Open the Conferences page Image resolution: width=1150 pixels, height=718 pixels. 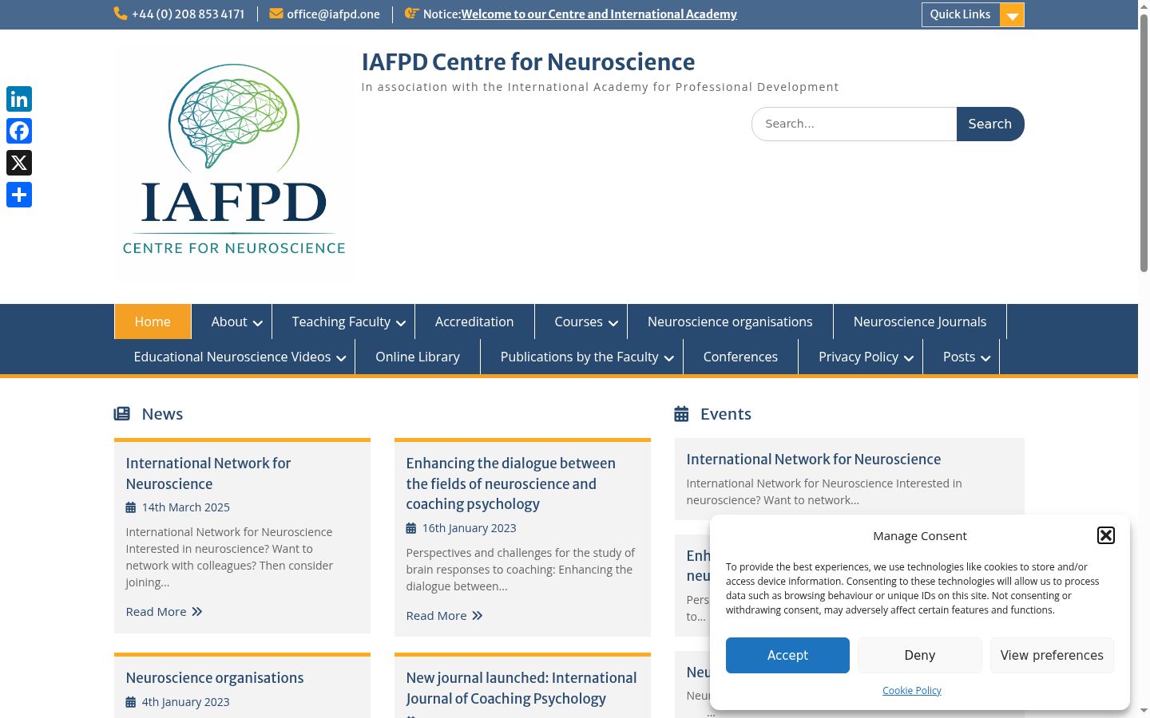tap(740, 357)
